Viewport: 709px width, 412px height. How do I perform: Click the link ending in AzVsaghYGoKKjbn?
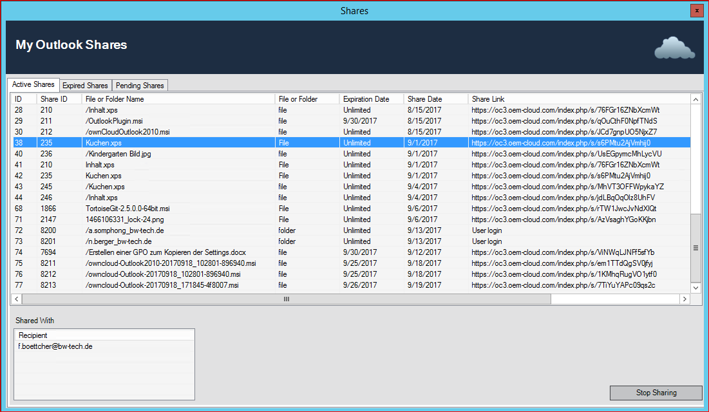563,220
